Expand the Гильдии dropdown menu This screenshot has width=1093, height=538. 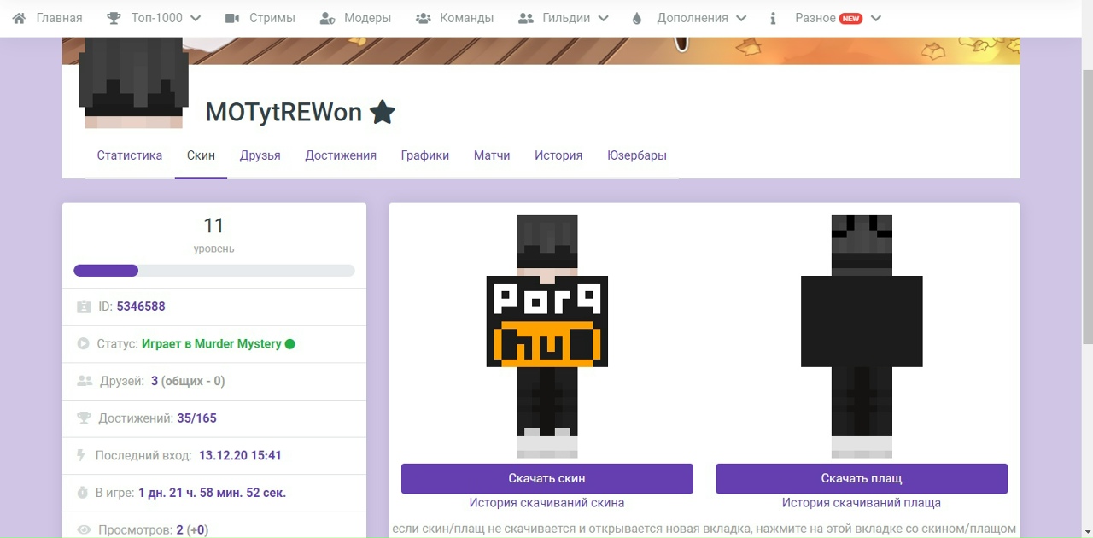pyautogui.click(x=603, y=18)
